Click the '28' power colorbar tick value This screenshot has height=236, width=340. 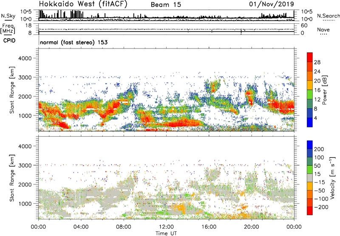point(317,62)
